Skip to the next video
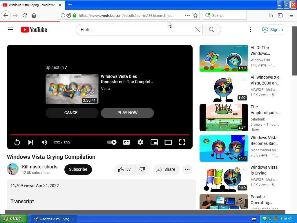This screenshot has width=297, height=223. (x=31, y=142)
